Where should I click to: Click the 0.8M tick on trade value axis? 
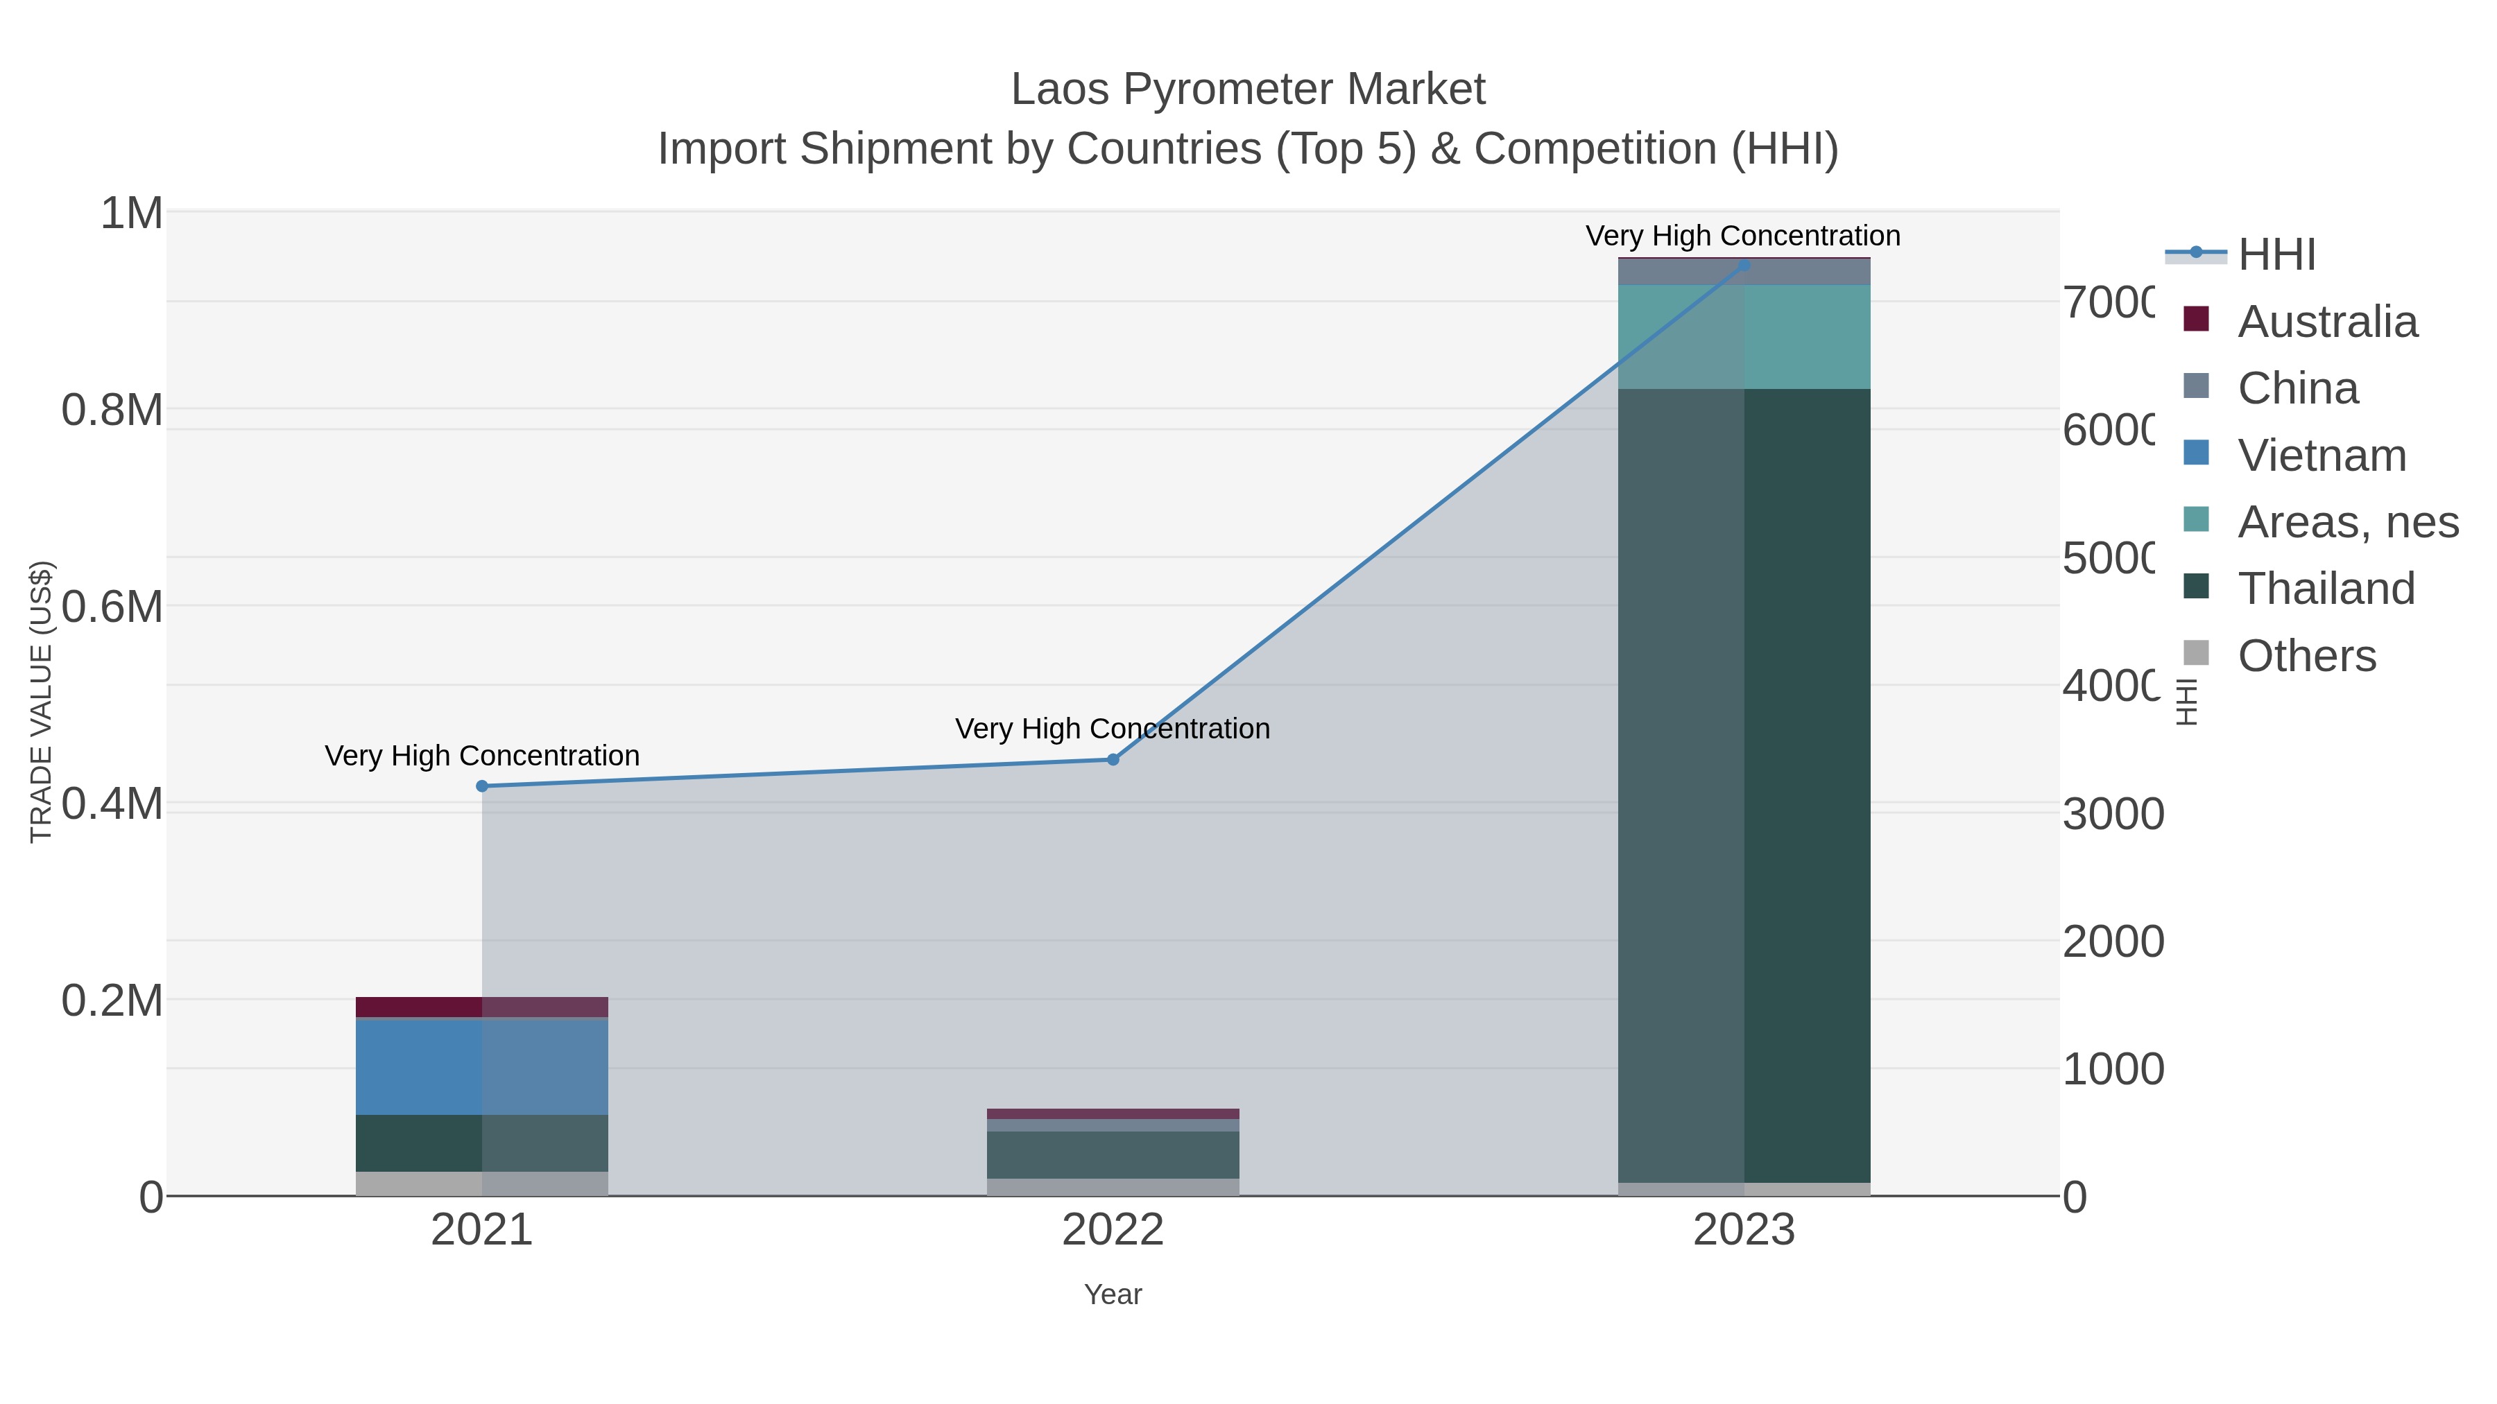coord(112,410)
